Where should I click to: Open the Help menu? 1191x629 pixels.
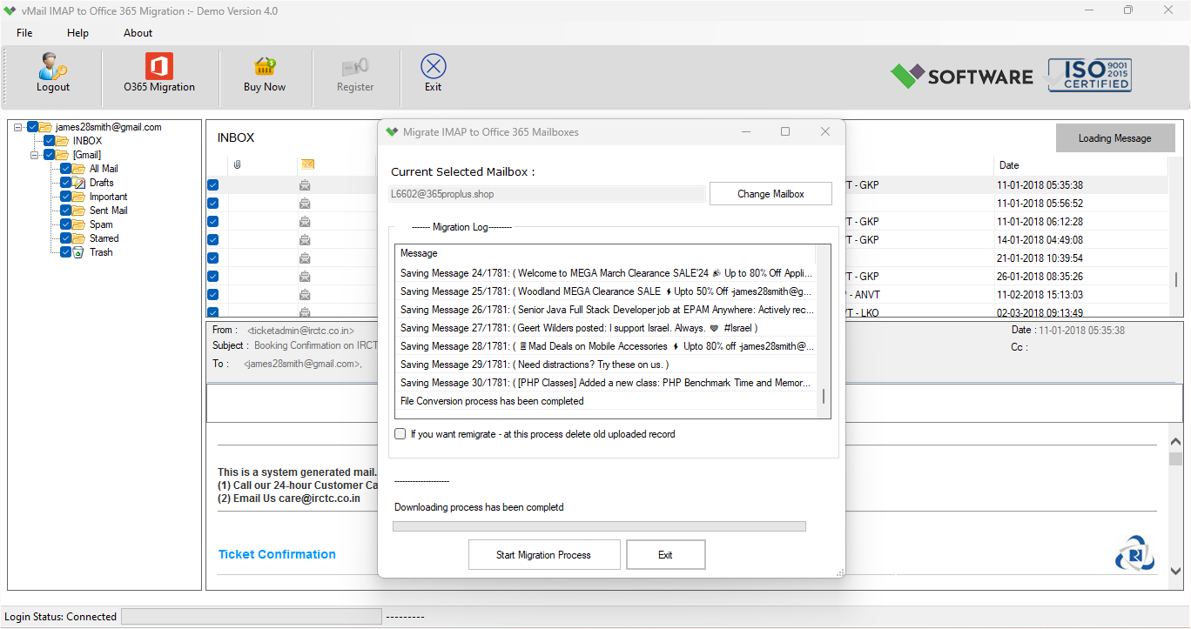pyautogui.click(x=77, y=33)
